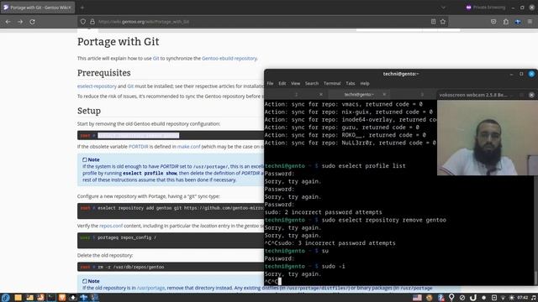Bookmark this page with the star icon
The width and height of the screenshot is (538, 302).
click(x=443, y=22)
